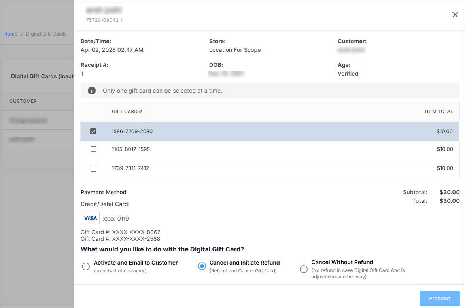This screenshot has height=308, width=465.
Task: Go to Home breadcrumb link
Action: (x=10, y=34)
